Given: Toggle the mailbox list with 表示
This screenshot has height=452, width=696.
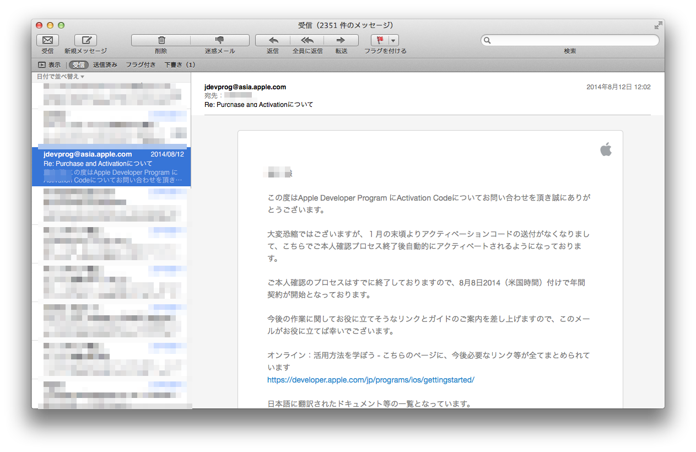Looking at the screenshot, I should click(49, 65).
